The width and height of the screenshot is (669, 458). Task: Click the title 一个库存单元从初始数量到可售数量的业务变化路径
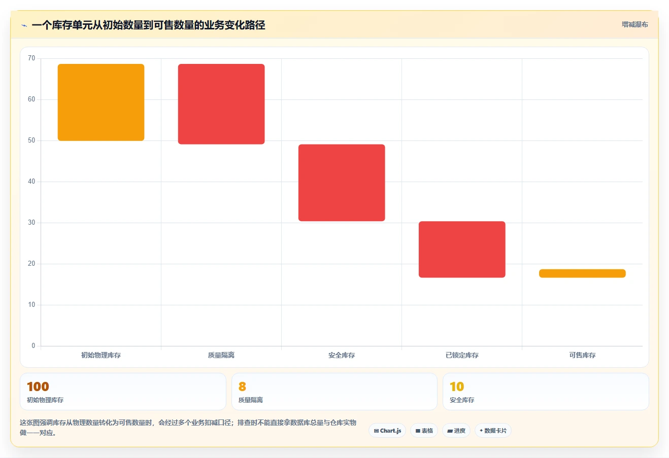(148, 25)
